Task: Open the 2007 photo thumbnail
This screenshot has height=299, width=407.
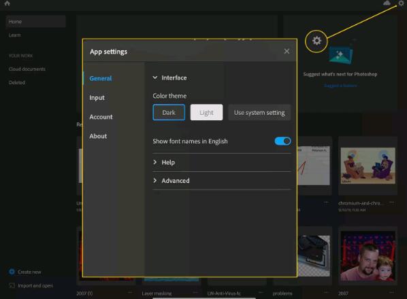Action: click(368, 256)
